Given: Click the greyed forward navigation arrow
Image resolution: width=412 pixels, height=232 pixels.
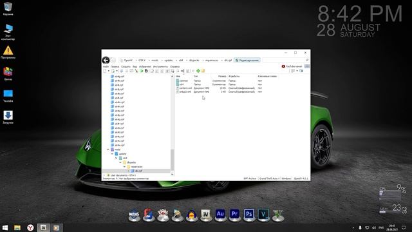Looking at the screenshot, I should coord(113,60).
